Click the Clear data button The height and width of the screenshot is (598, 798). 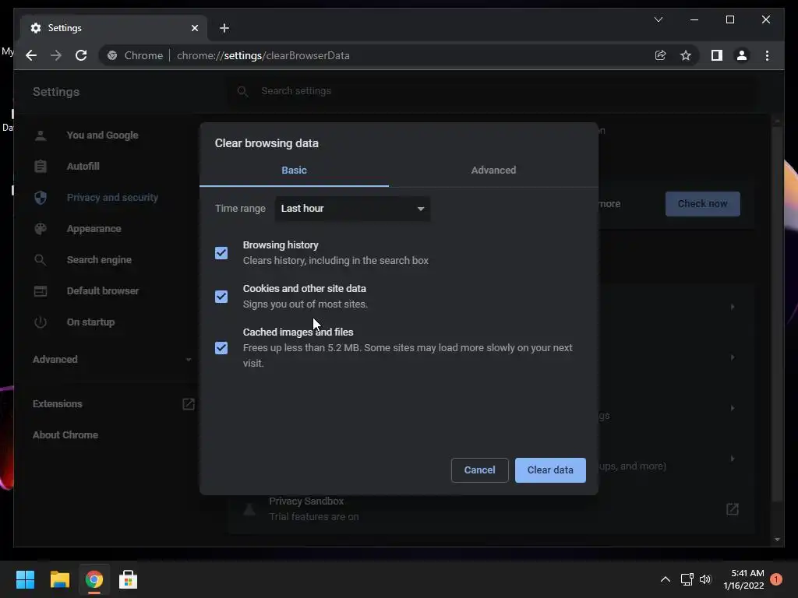click(x=550, y=470)
